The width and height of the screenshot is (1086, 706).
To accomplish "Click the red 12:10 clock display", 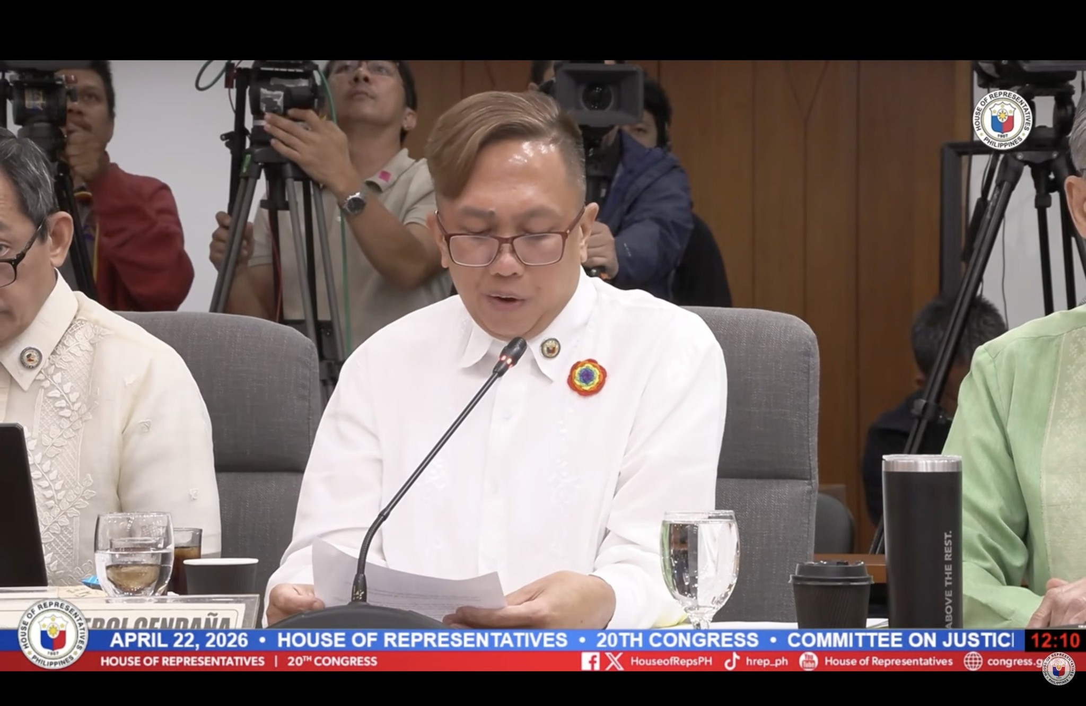I will pos(1054,640).
